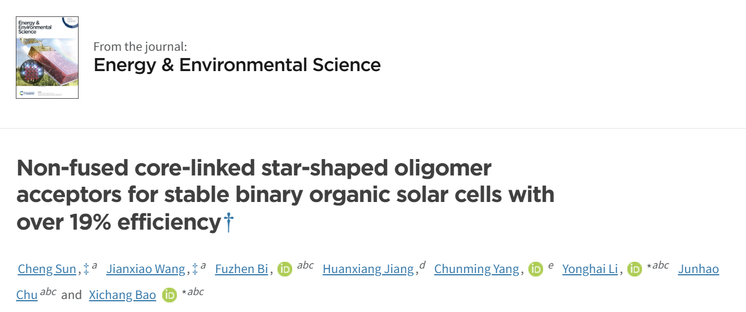746x312 pixels.
Task: Open author Jianxiao Wang's link
Action: [146, 269]
